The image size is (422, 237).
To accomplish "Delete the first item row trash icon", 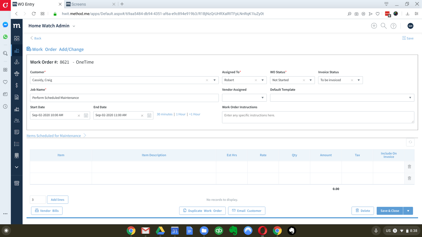I will click(410, 166).
